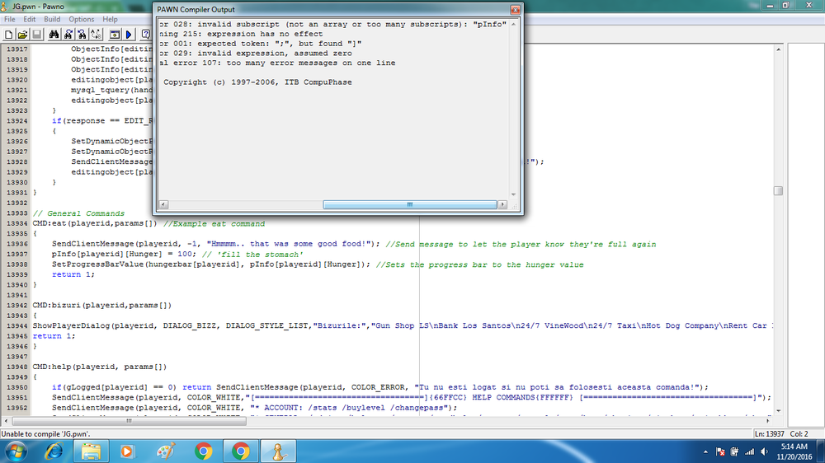Create a new file with toolbar icon

(x=9, y=35)
